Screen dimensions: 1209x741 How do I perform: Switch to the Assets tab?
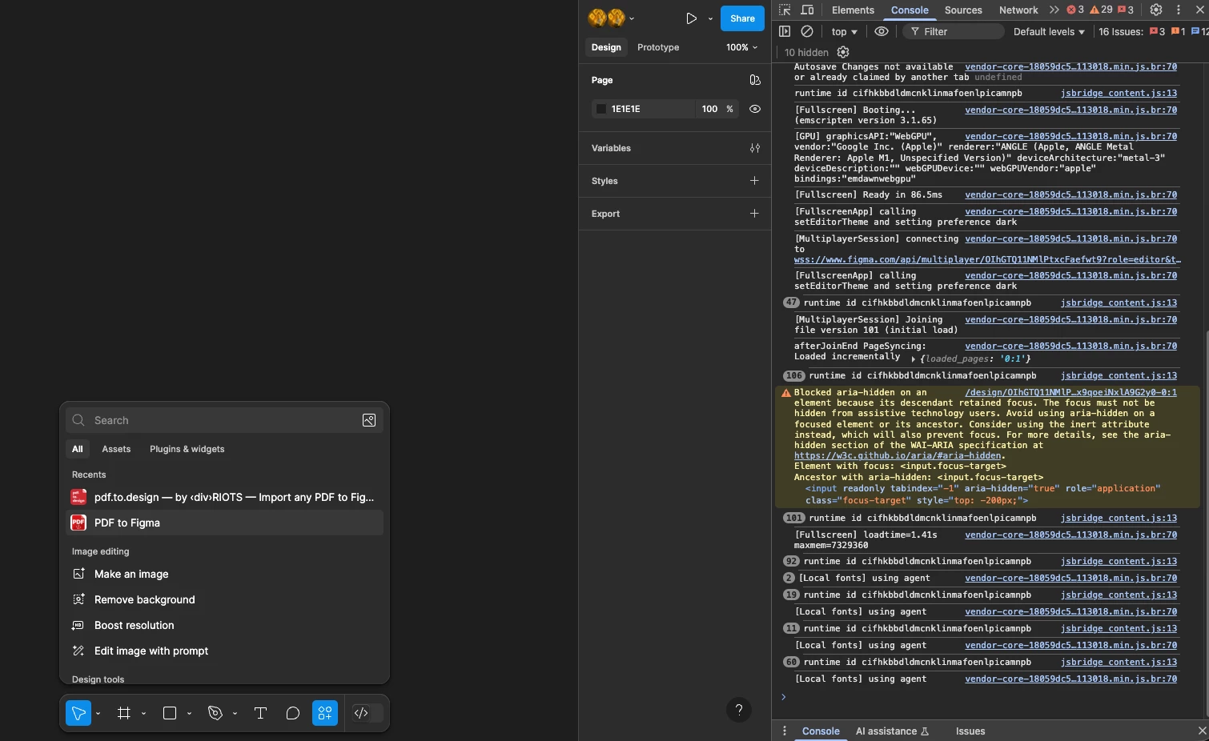pyautogui.click(x=116, y=449)
